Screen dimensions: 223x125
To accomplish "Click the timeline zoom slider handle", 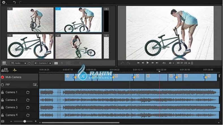I will click(x=25, y=121).
